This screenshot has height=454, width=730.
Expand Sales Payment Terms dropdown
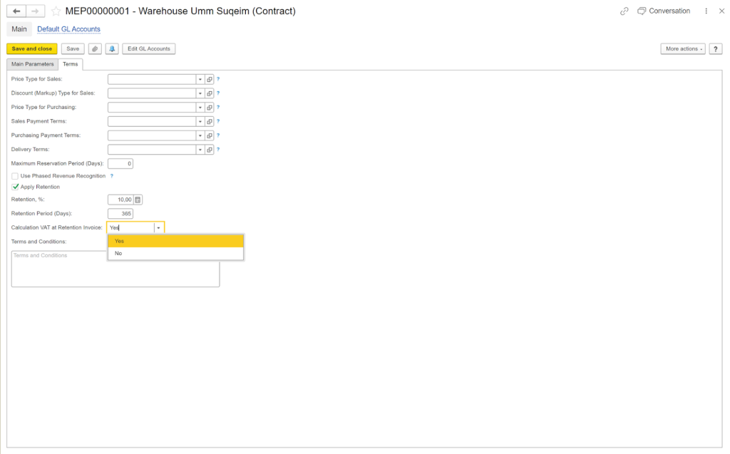200,122
